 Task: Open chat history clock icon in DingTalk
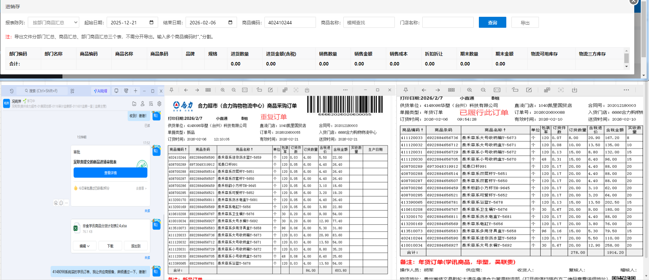12,91
